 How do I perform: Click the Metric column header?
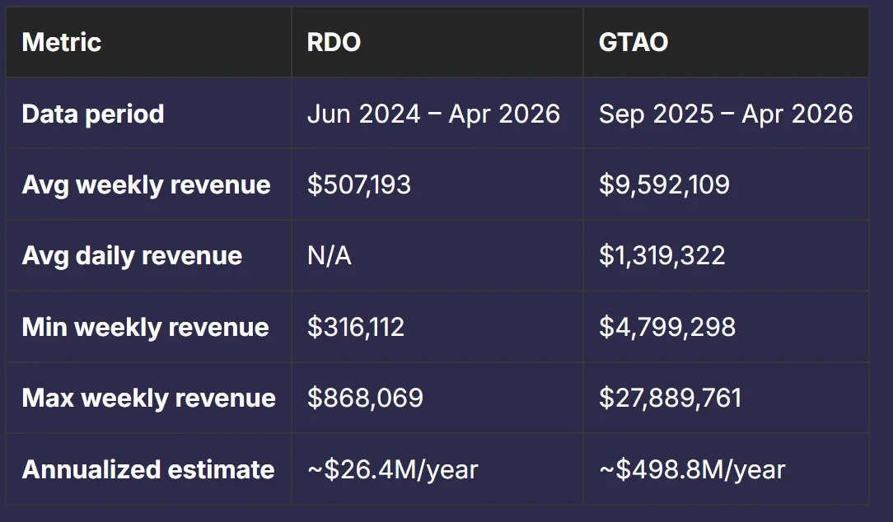[x=62, y=43]
